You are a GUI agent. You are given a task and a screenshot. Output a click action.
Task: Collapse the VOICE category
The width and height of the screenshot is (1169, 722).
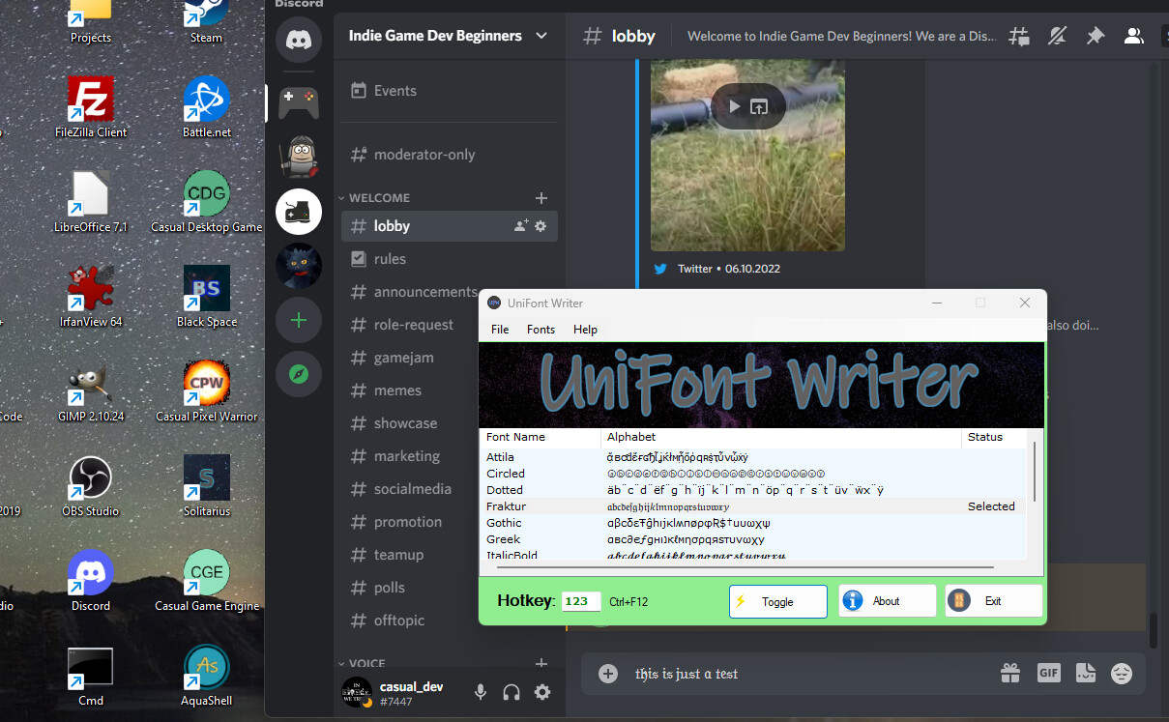[x=365, y=663]
